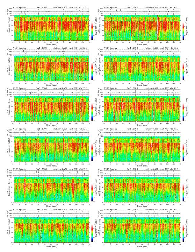The image size is (195, 252).
Task: Click the title text 'start UT =1350:0'
Action: pyautogui.click(x=169, y=48)
